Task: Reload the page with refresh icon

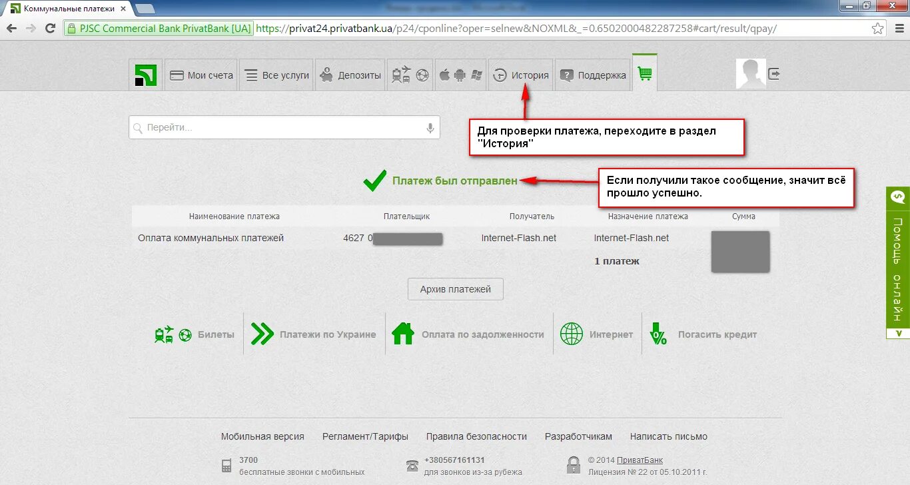Action: click(50, 29)
